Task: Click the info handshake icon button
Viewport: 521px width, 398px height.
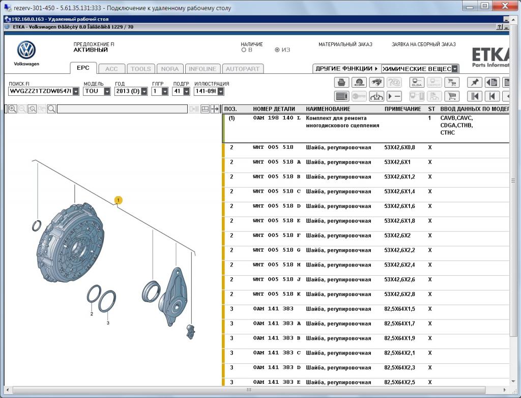Action: point(376,96)
